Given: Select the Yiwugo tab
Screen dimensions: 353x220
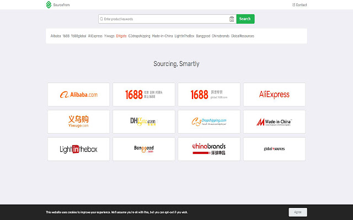Looking at the screenshot, I should coord(109,36).
